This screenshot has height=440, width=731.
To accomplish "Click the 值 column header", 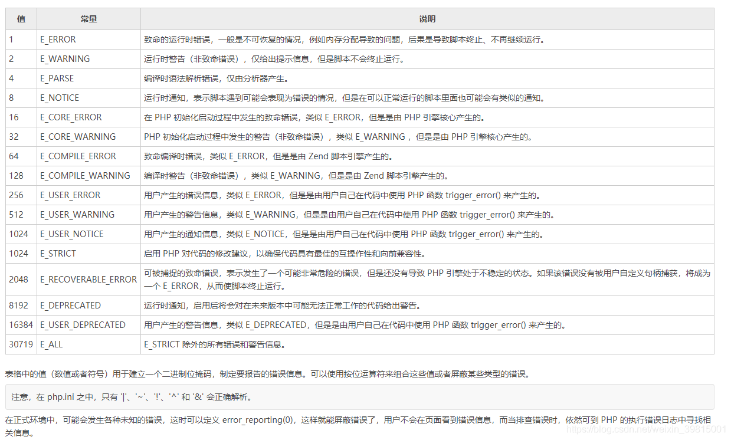I will (18, 19).
